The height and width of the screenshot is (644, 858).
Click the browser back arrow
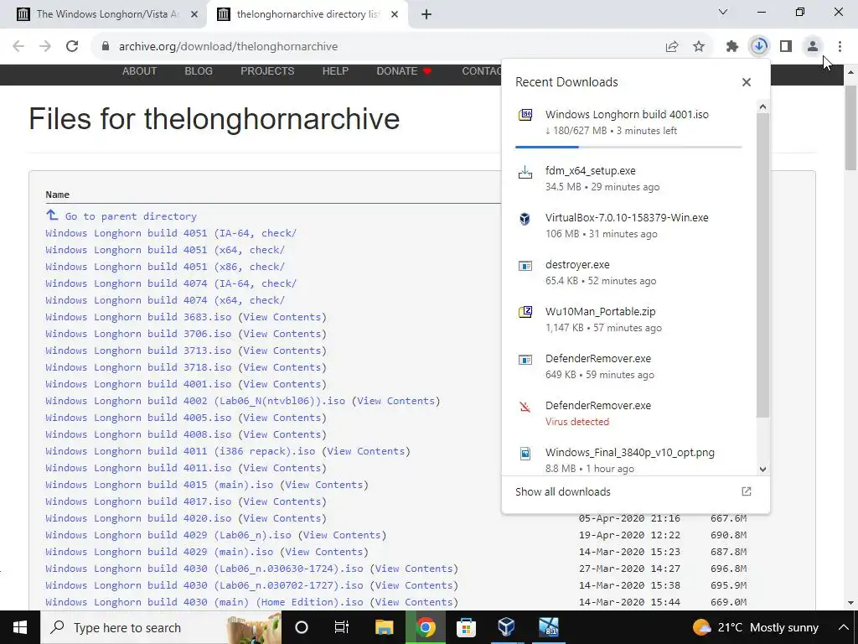coord(18,46)
